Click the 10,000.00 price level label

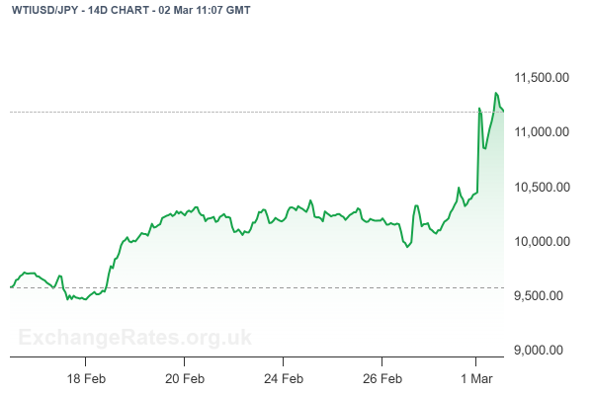tap(540, 241)
